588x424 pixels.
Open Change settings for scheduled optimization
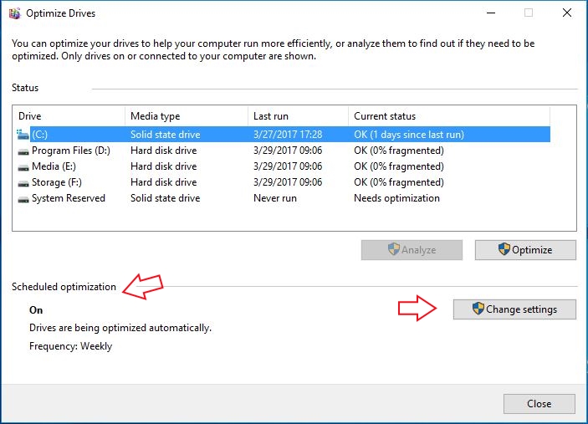click(514, 309)
